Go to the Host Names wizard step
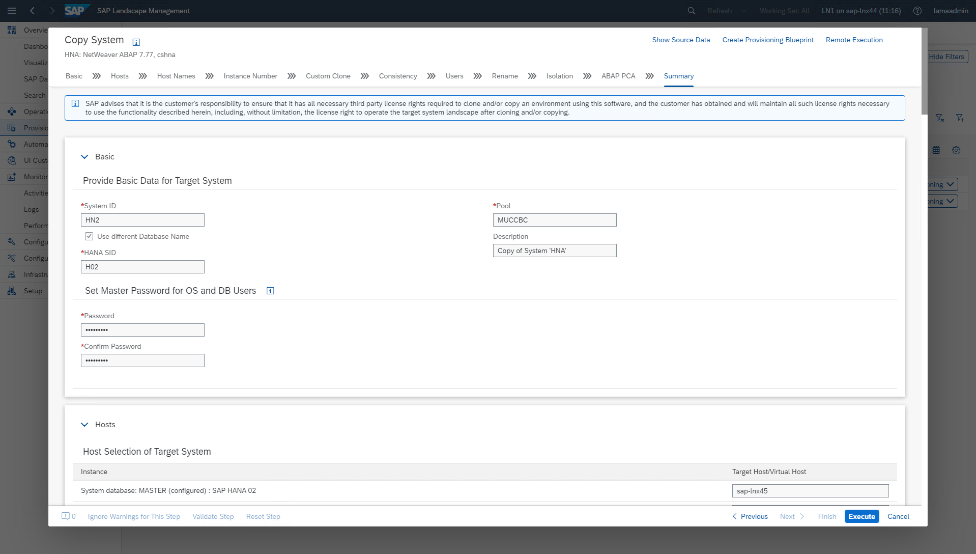Screen dimensions: 976x554 [176, 76]
